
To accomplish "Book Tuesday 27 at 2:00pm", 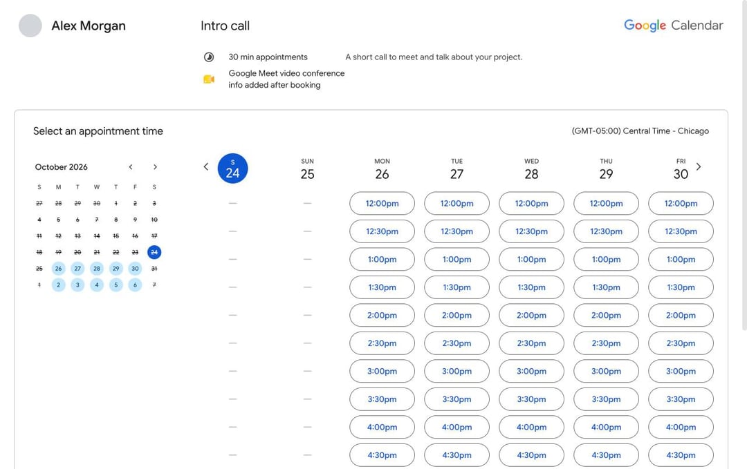I will point(457,316).
